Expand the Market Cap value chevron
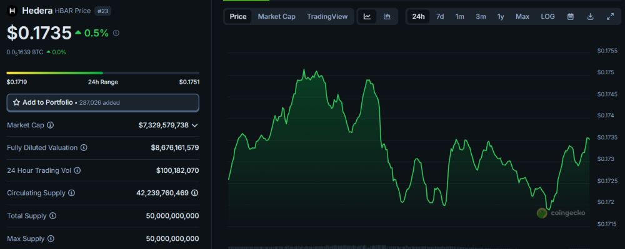Screen dimensions: 625x249 pyautogui.click(x=194, y=125)
